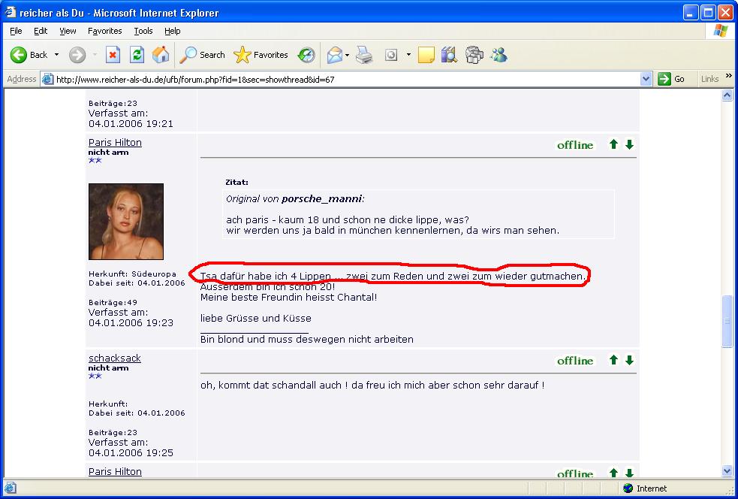Open the Mail button dropdown arrow
The width and height of the screenshot is (738, 499).
pyautogui.click(x=348, y=55)
